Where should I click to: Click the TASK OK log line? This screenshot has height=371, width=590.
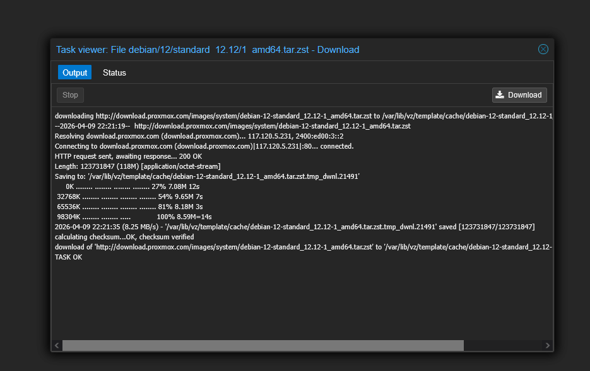tap(69, 257)
